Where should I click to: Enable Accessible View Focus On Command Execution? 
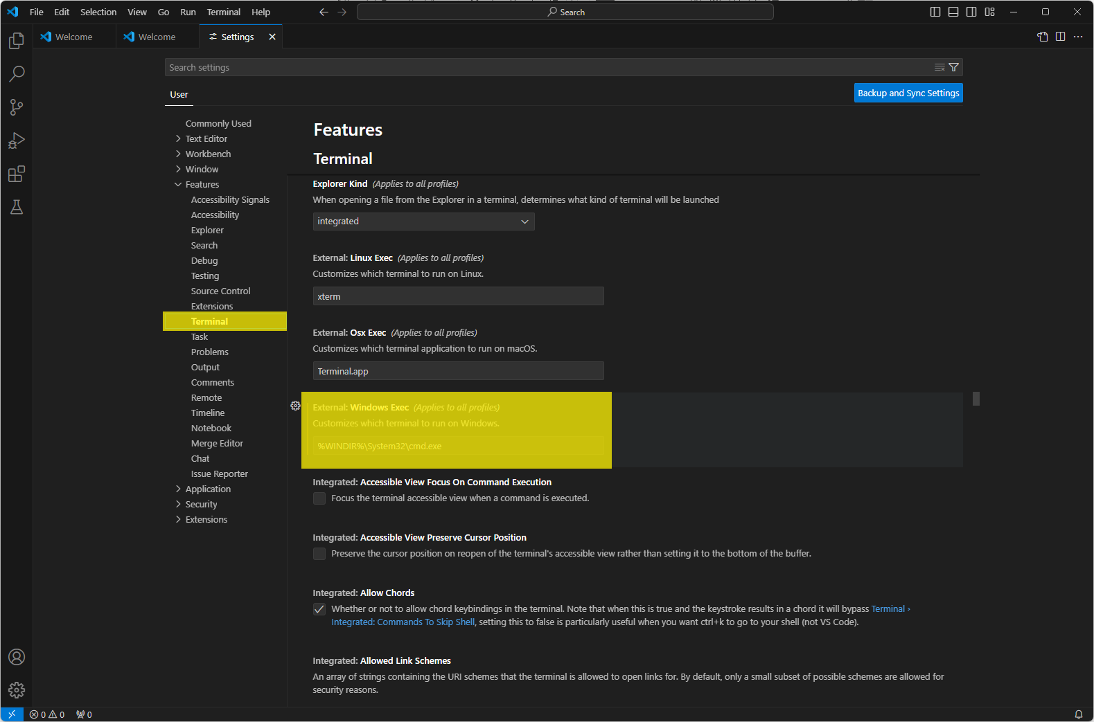click(319, 498)
